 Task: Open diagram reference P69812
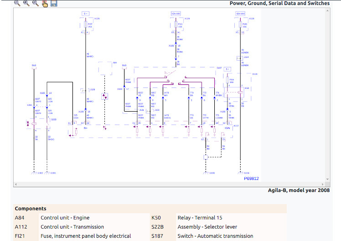pos(251,179)
